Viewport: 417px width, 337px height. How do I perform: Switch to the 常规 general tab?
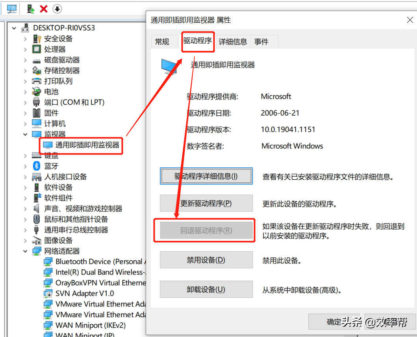click(x=162, y=42)
